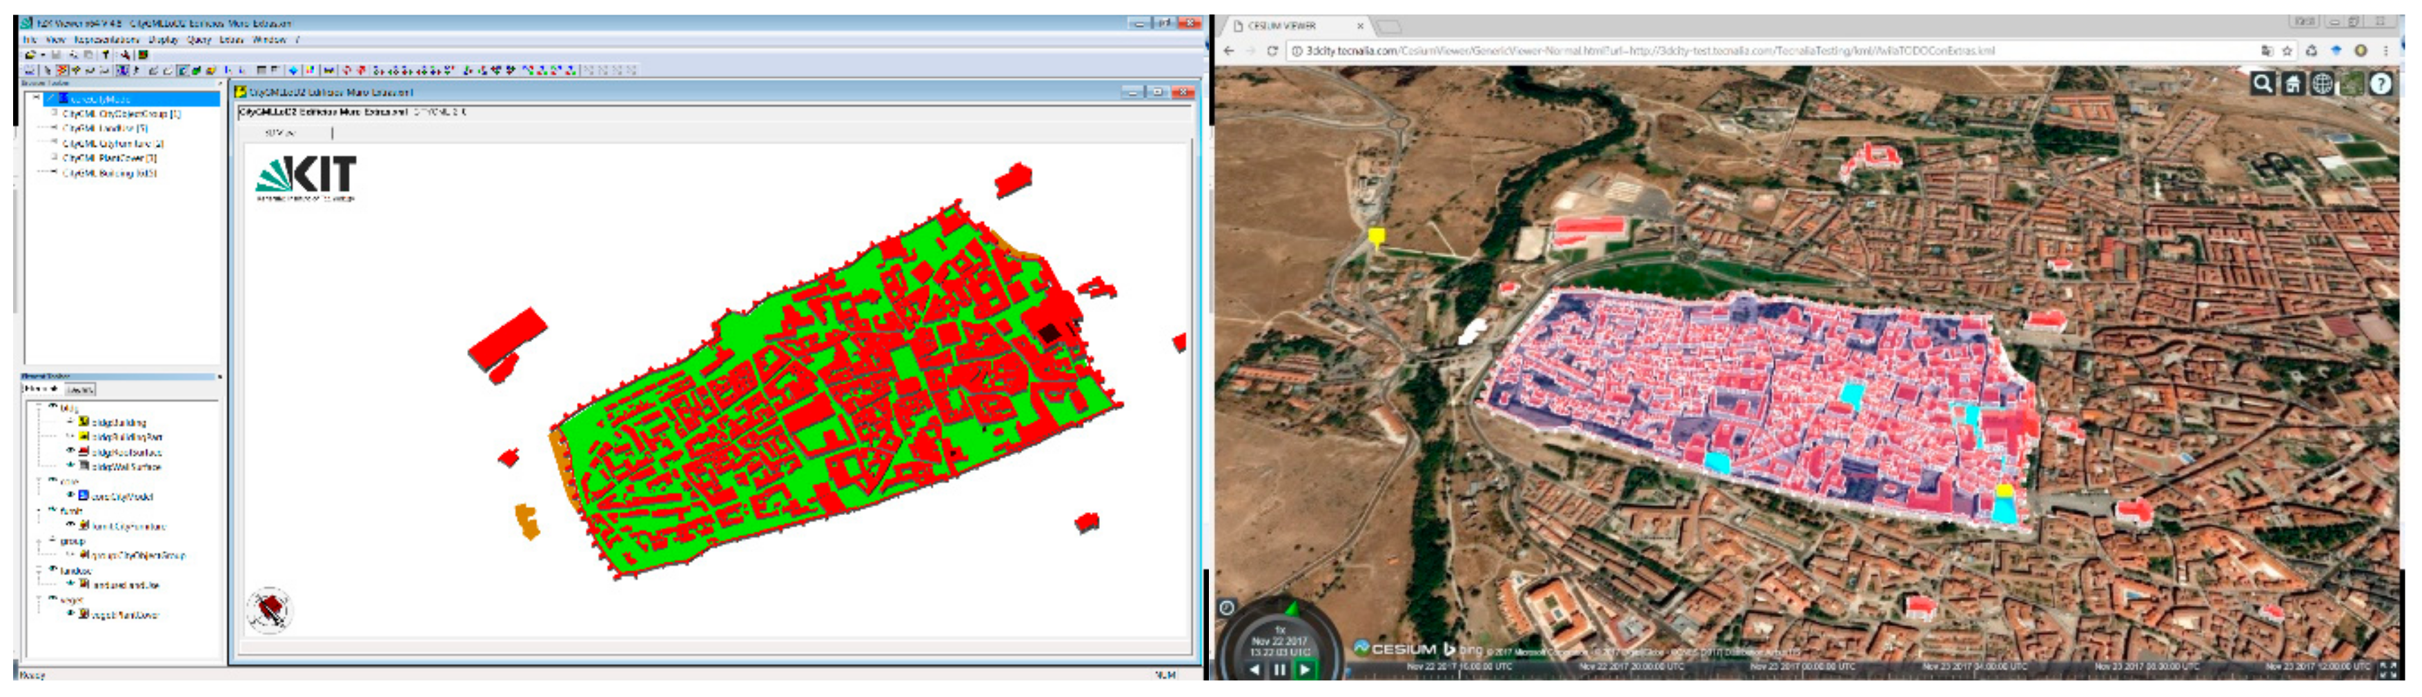Expand the CityGML LandUse tree node
Screen dimensions: 2422x697
[x=54, y=128]
